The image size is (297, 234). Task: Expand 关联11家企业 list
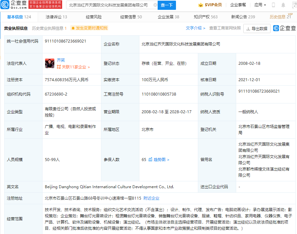tap(73, 67)
